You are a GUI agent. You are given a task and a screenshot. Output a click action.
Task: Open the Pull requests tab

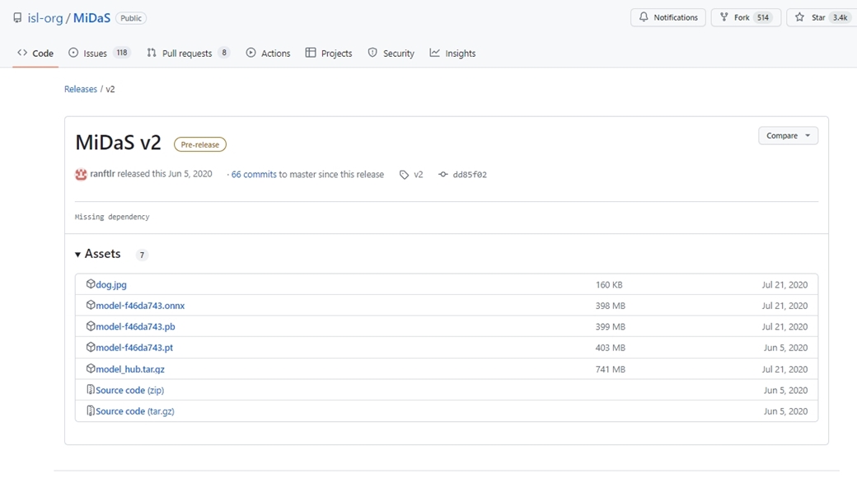click(186, 54)
